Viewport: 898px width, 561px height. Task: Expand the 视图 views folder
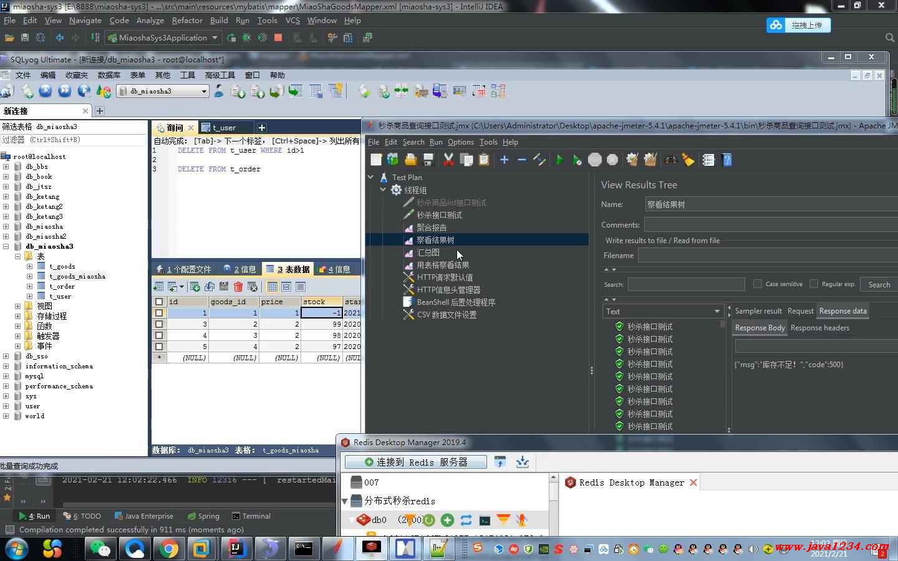point(17,306)
